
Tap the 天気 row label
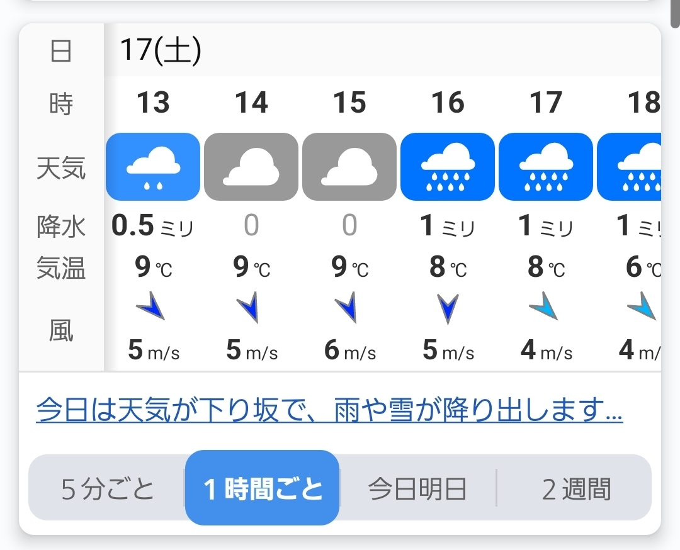[x=61, y=167]
